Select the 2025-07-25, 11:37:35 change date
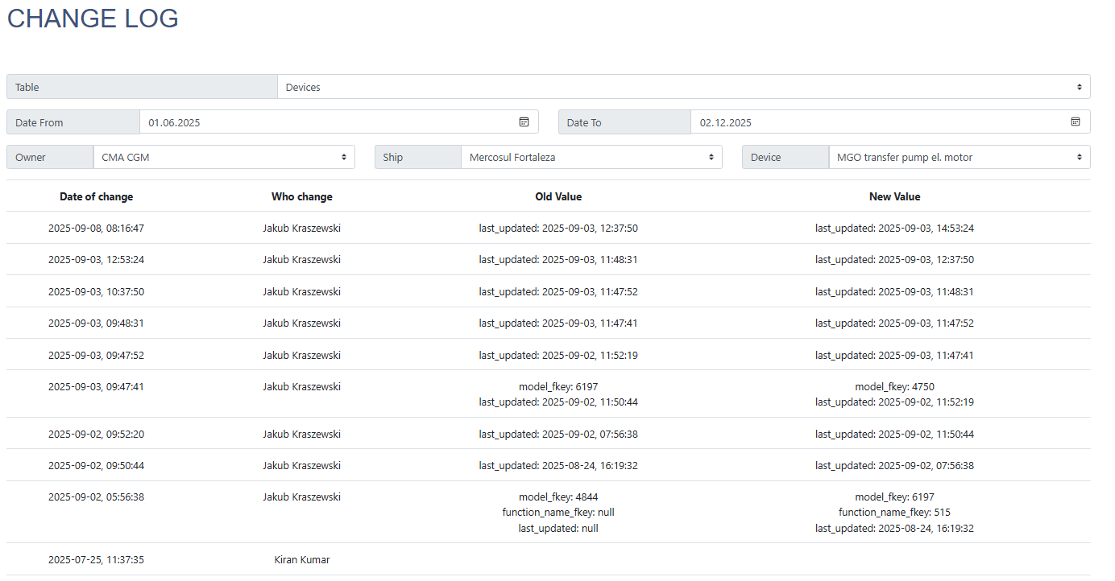 click(x=97, y=560)
